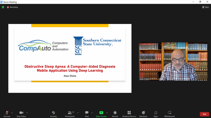Open the Chat panel
Image resolution: width=211 pixels, height=118 pixels.
tap(87, 114)
